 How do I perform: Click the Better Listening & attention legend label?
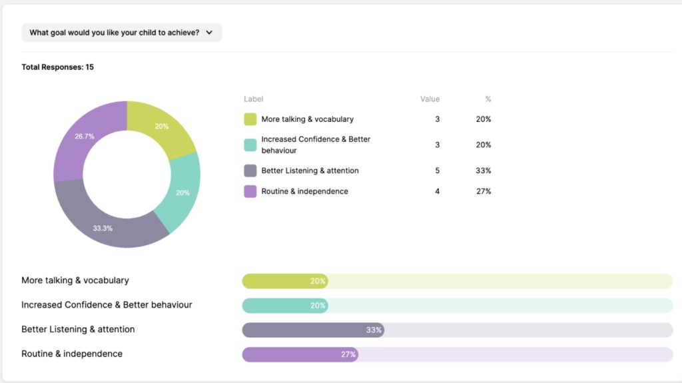click(310, 171)
